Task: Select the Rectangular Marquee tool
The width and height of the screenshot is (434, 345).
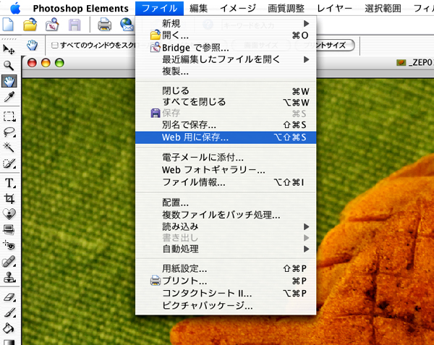Action: (x=9, y=116)
